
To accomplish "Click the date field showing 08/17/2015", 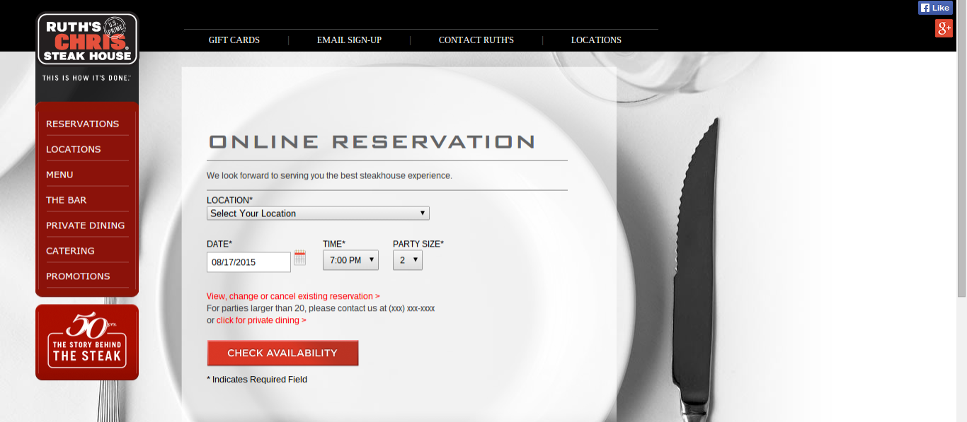I will 248,262.
